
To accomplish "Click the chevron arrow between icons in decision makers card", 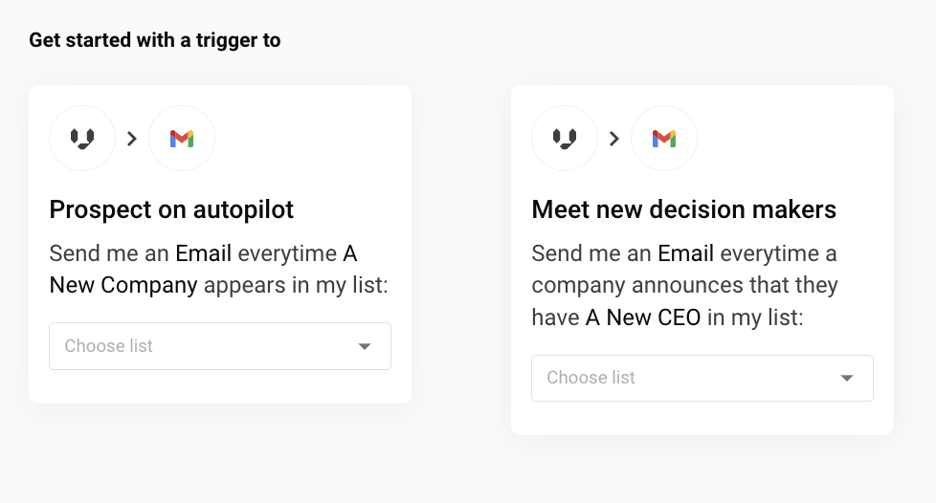I will pyautogui.click(x=614, y=139).
